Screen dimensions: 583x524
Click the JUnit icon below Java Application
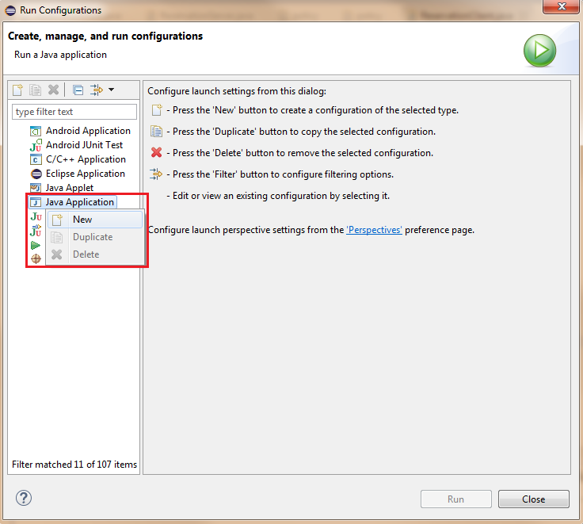coord(36,216)
